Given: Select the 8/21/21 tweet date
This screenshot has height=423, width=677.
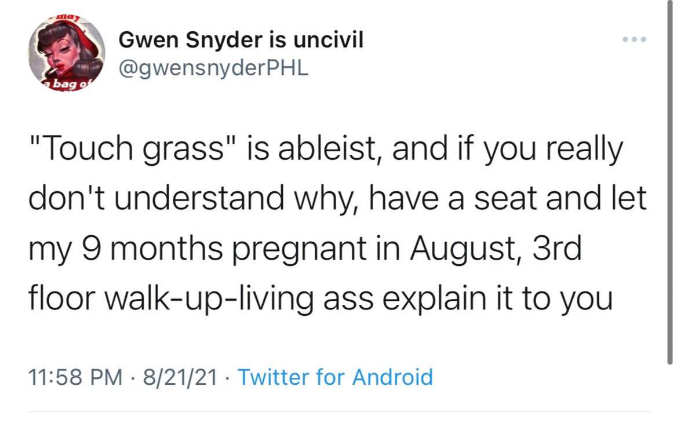Looking at the screenshot, I should [180, 377].
